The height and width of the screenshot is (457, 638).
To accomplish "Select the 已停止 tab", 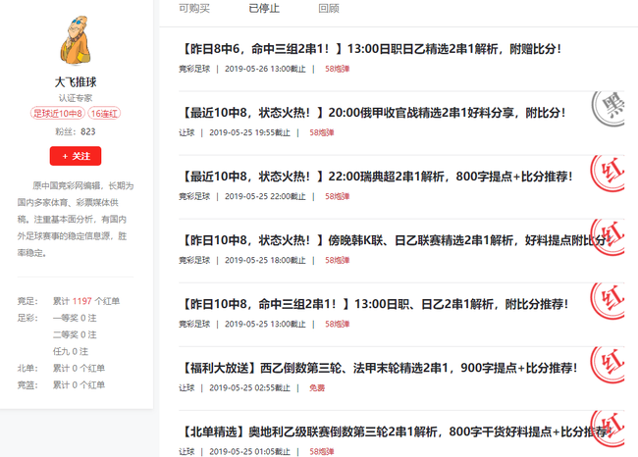I will 264,8.
